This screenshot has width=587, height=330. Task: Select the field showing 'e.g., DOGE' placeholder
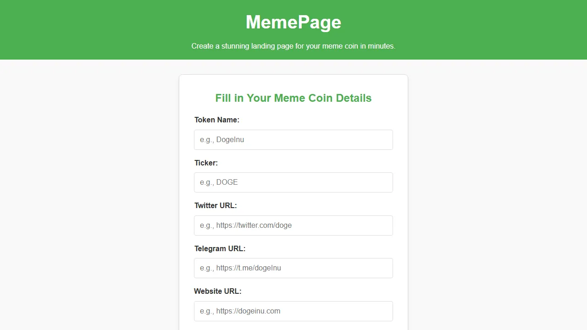coord(293,182)
